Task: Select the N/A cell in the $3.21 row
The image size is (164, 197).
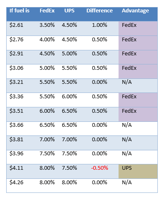Action: click(x=127, y=82)
